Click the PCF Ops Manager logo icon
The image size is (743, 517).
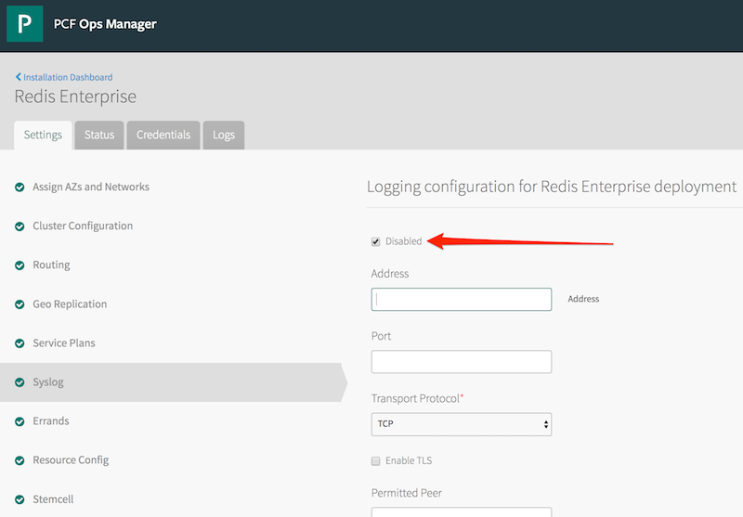point(25,25)
